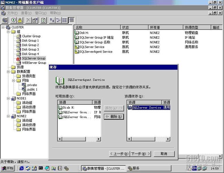
Task: Select Disk Group 3 in tree
Action: [30, 49]
